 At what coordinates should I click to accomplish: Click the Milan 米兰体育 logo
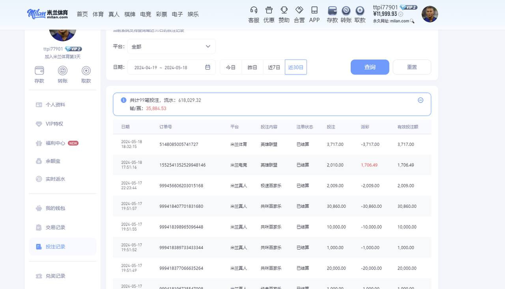click(48, 14)
